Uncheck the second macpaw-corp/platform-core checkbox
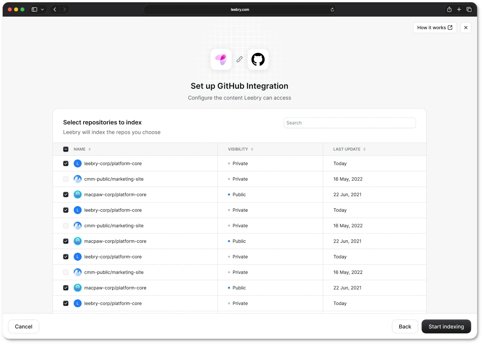Screen dimensions: 482x344 (66, 241)
